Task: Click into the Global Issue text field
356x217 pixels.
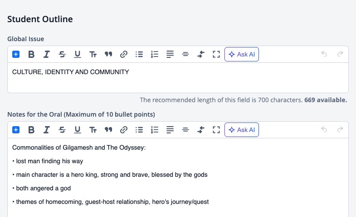Action: (x=178, y=78)
